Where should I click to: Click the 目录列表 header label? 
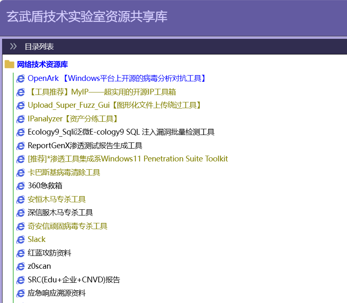[x=39, y=47]
